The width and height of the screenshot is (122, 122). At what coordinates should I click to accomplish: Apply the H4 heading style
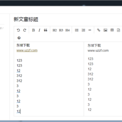coord(67,30)
